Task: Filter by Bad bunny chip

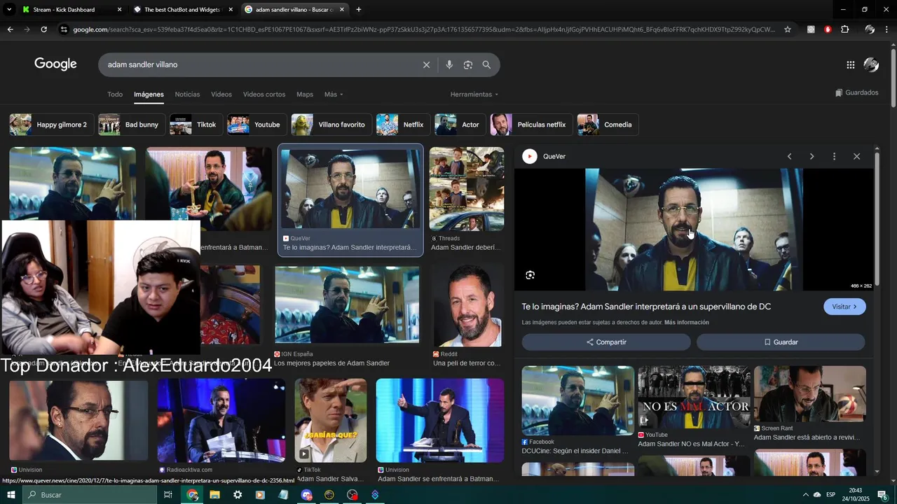Action: coord(132,125)
